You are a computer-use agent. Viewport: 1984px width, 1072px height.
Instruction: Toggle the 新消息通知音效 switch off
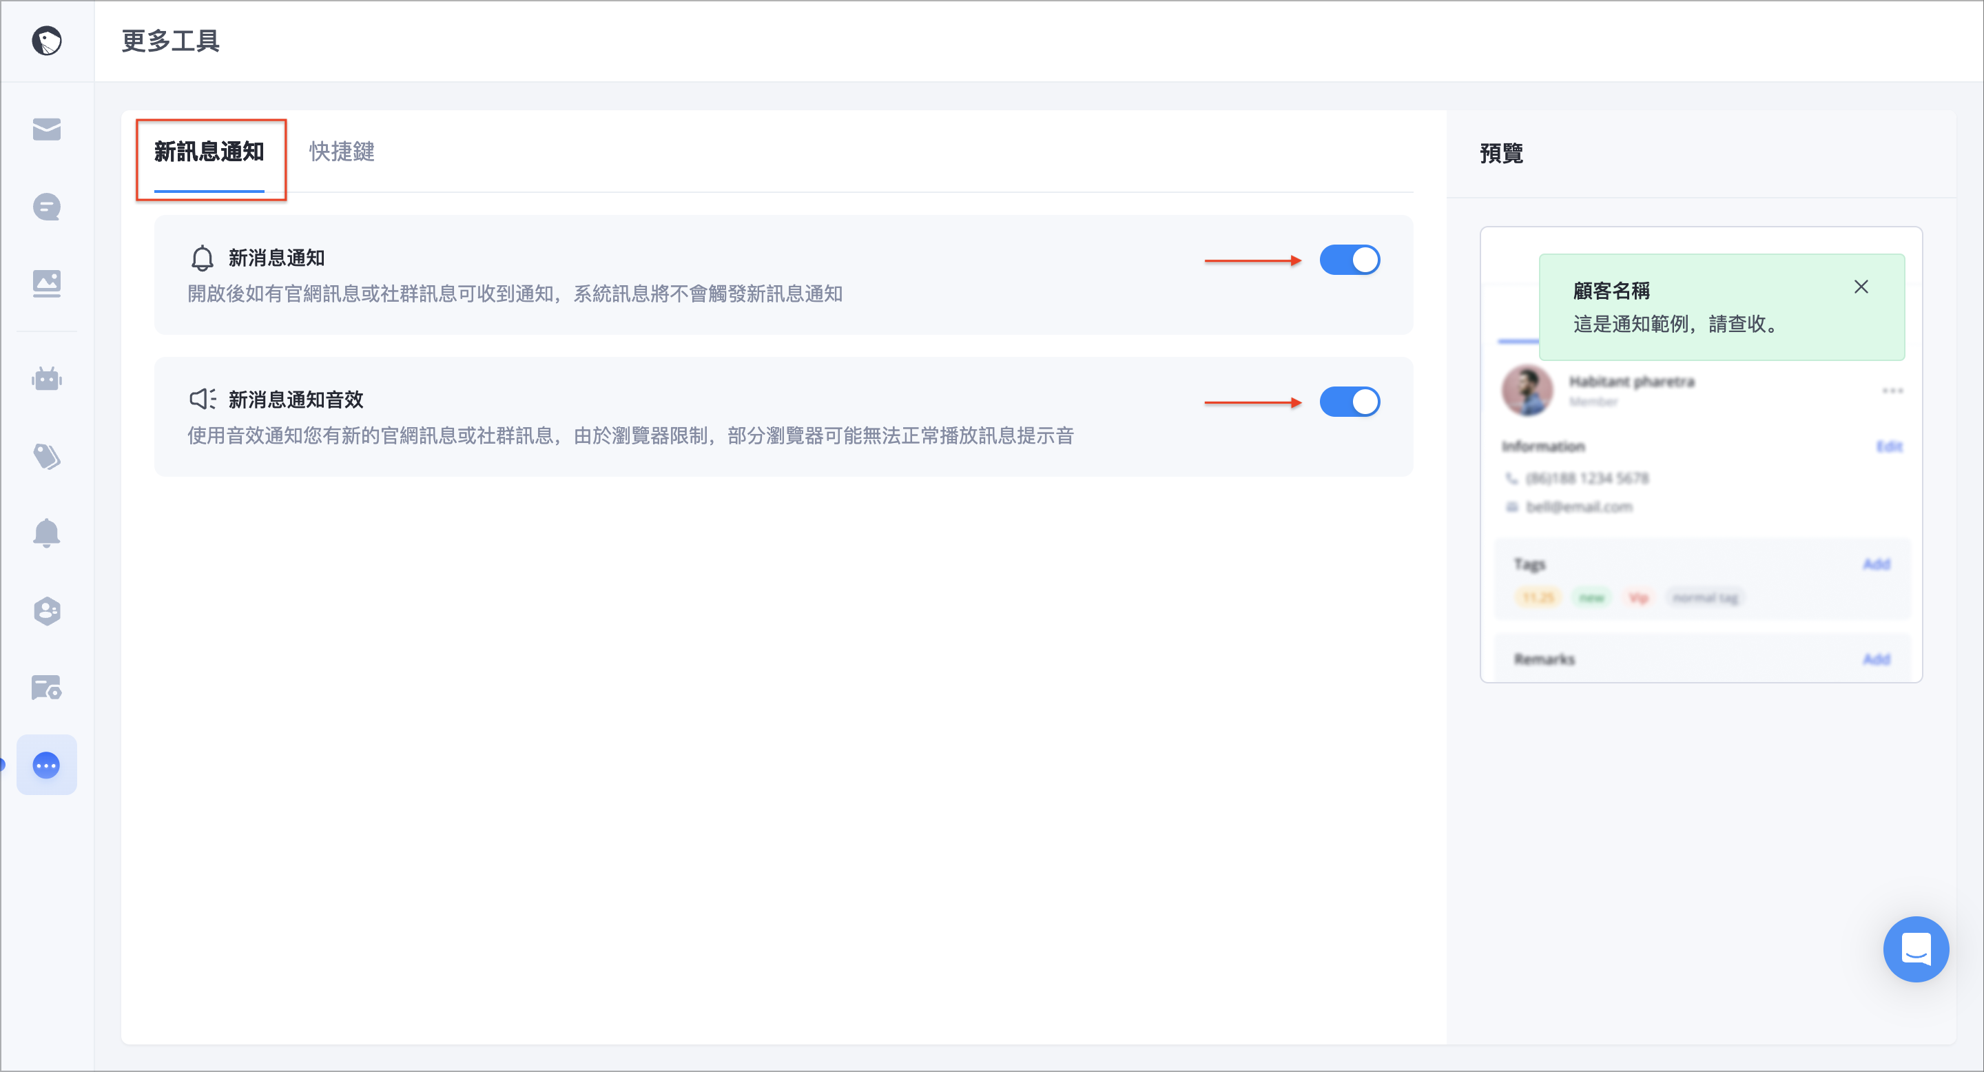tap(1350, 402)
